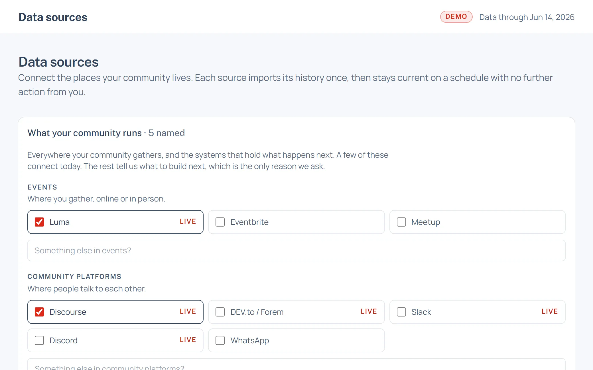
Task: Click the EVENTS section heading
Action: click(42, 187)
